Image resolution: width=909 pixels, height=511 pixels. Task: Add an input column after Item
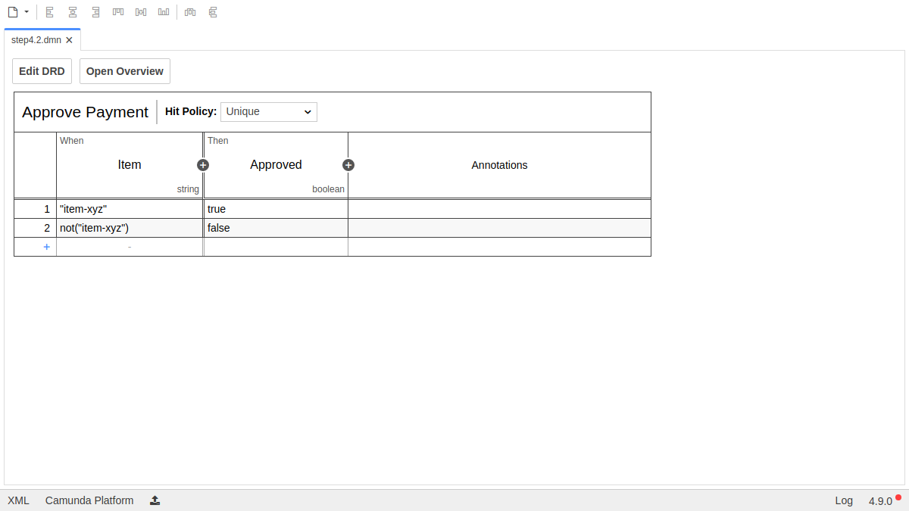(203, 165)
